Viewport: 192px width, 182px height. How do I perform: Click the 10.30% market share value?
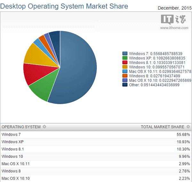(x=183, y=149)
